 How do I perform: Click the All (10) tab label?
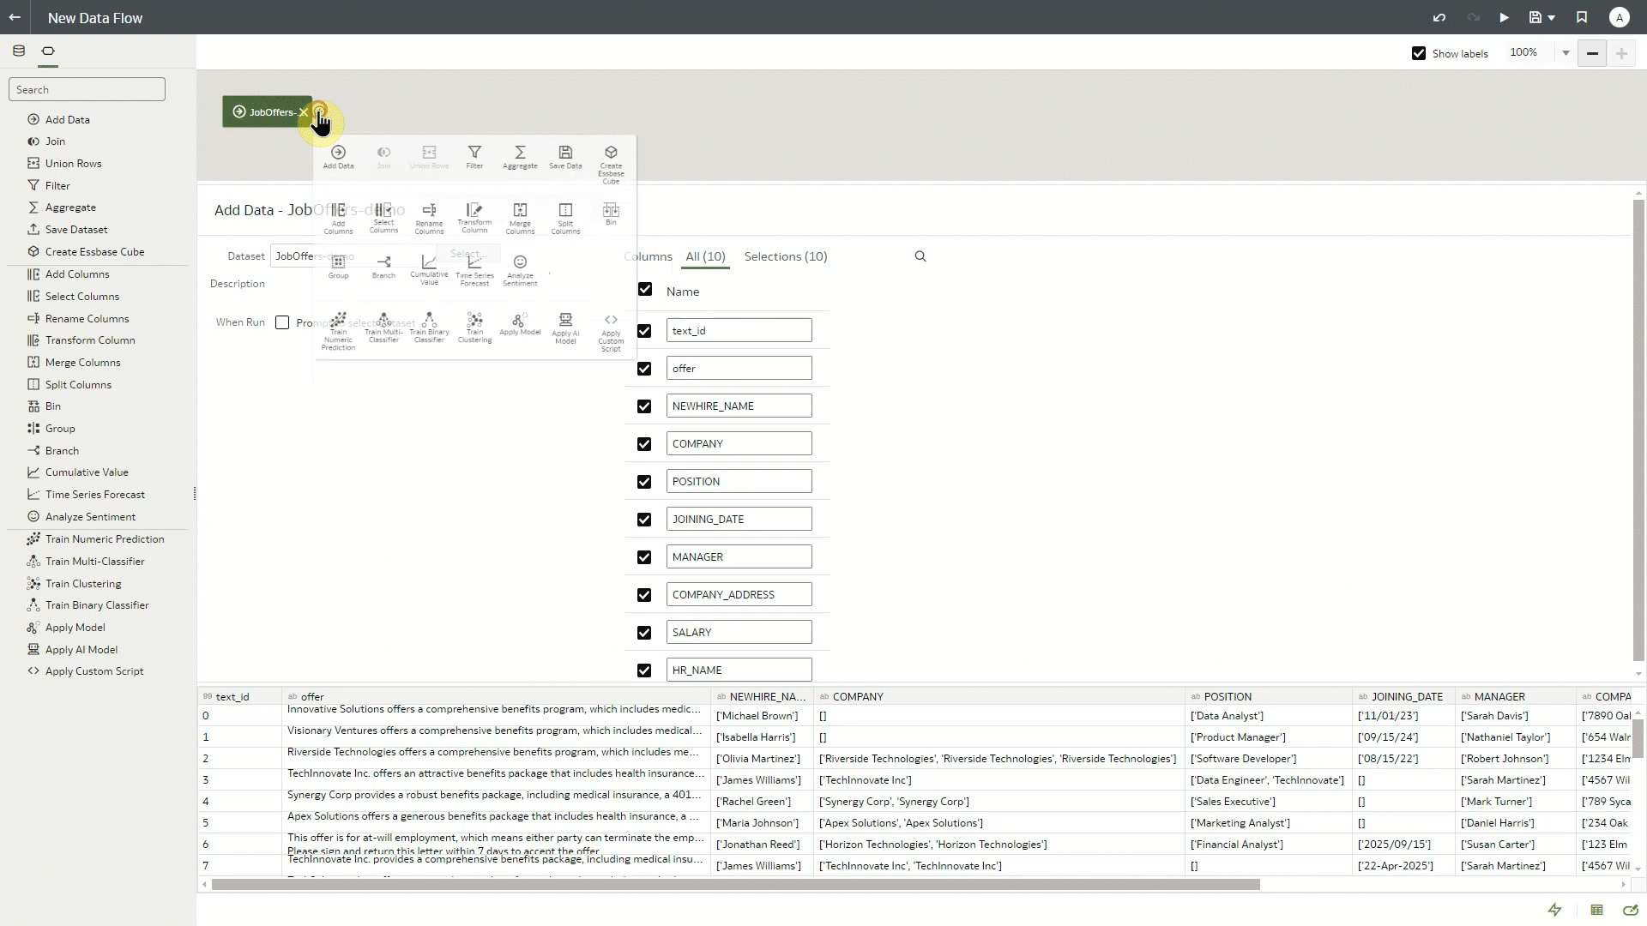point(704,256)
